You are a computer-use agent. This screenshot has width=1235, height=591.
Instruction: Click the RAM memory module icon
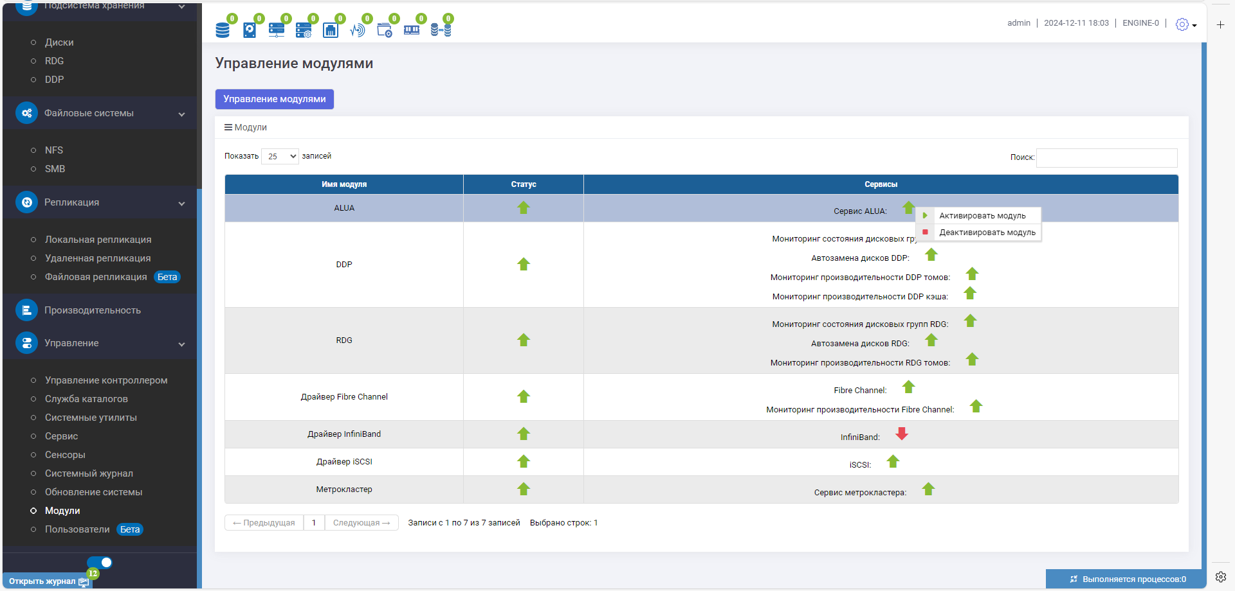click(412, 30)
